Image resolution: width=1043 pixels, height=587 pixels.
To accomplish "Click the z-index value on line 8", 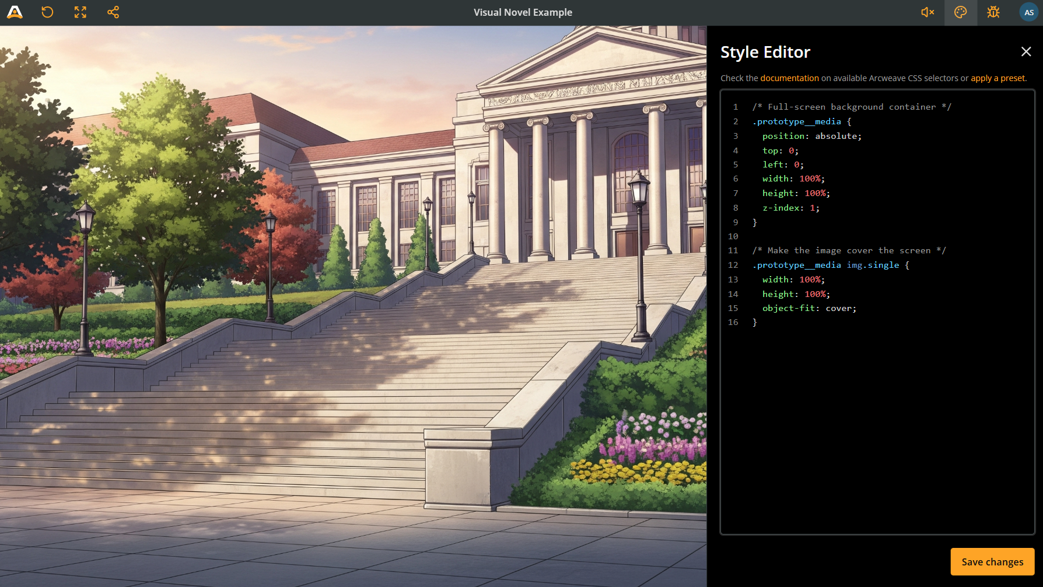I will (813, 208).
